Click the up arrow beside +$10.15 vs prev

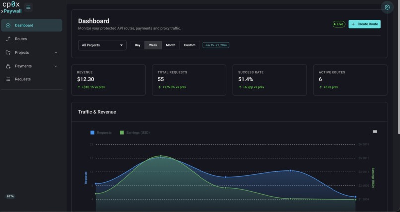tap(79, 87)
